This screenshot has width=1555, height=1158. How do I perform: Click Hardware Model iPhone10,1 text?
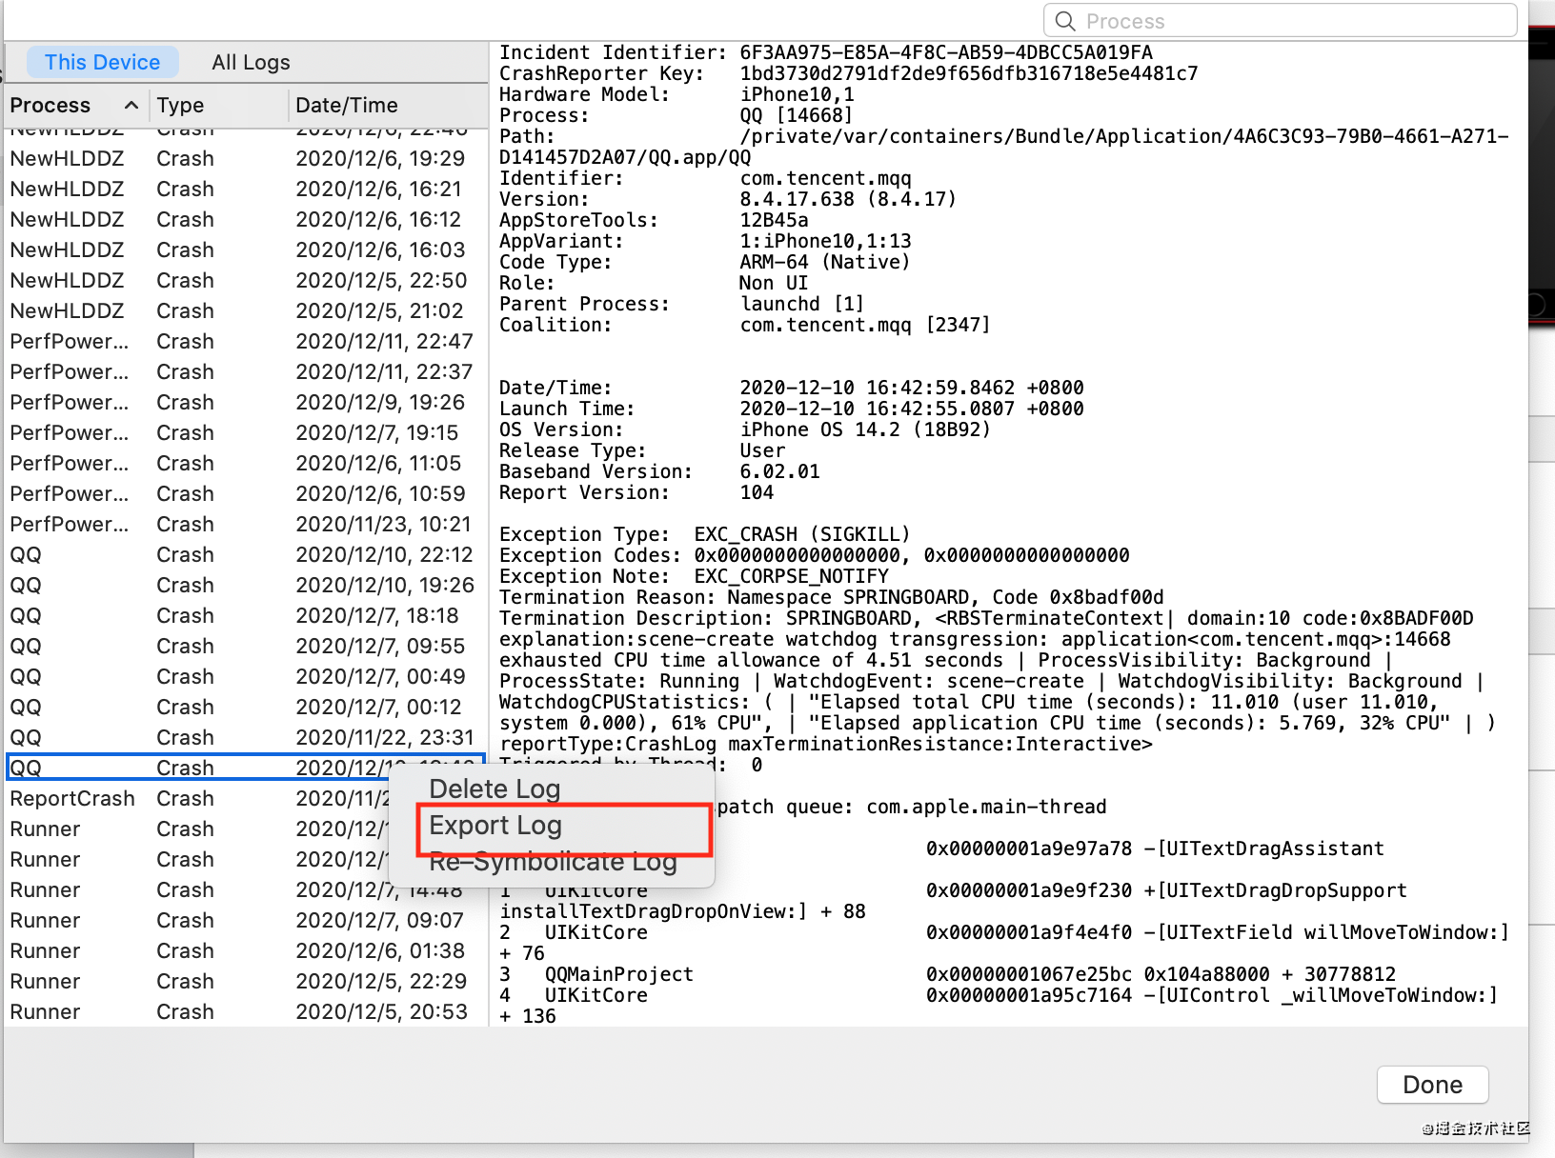(797, 94)
